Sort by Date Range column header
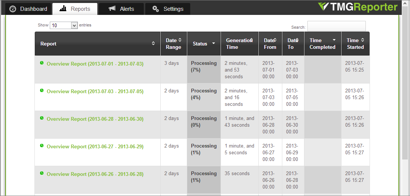 [x=173, y=44]
